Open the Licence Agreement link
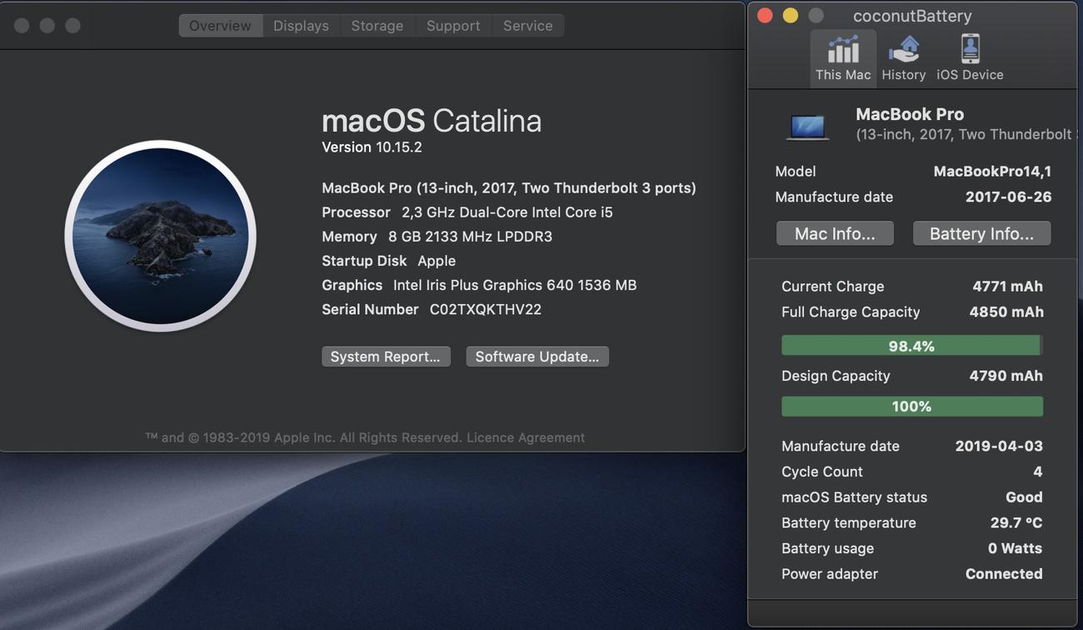The width and height of the screenshot is (1083, 630). (526, 437)
